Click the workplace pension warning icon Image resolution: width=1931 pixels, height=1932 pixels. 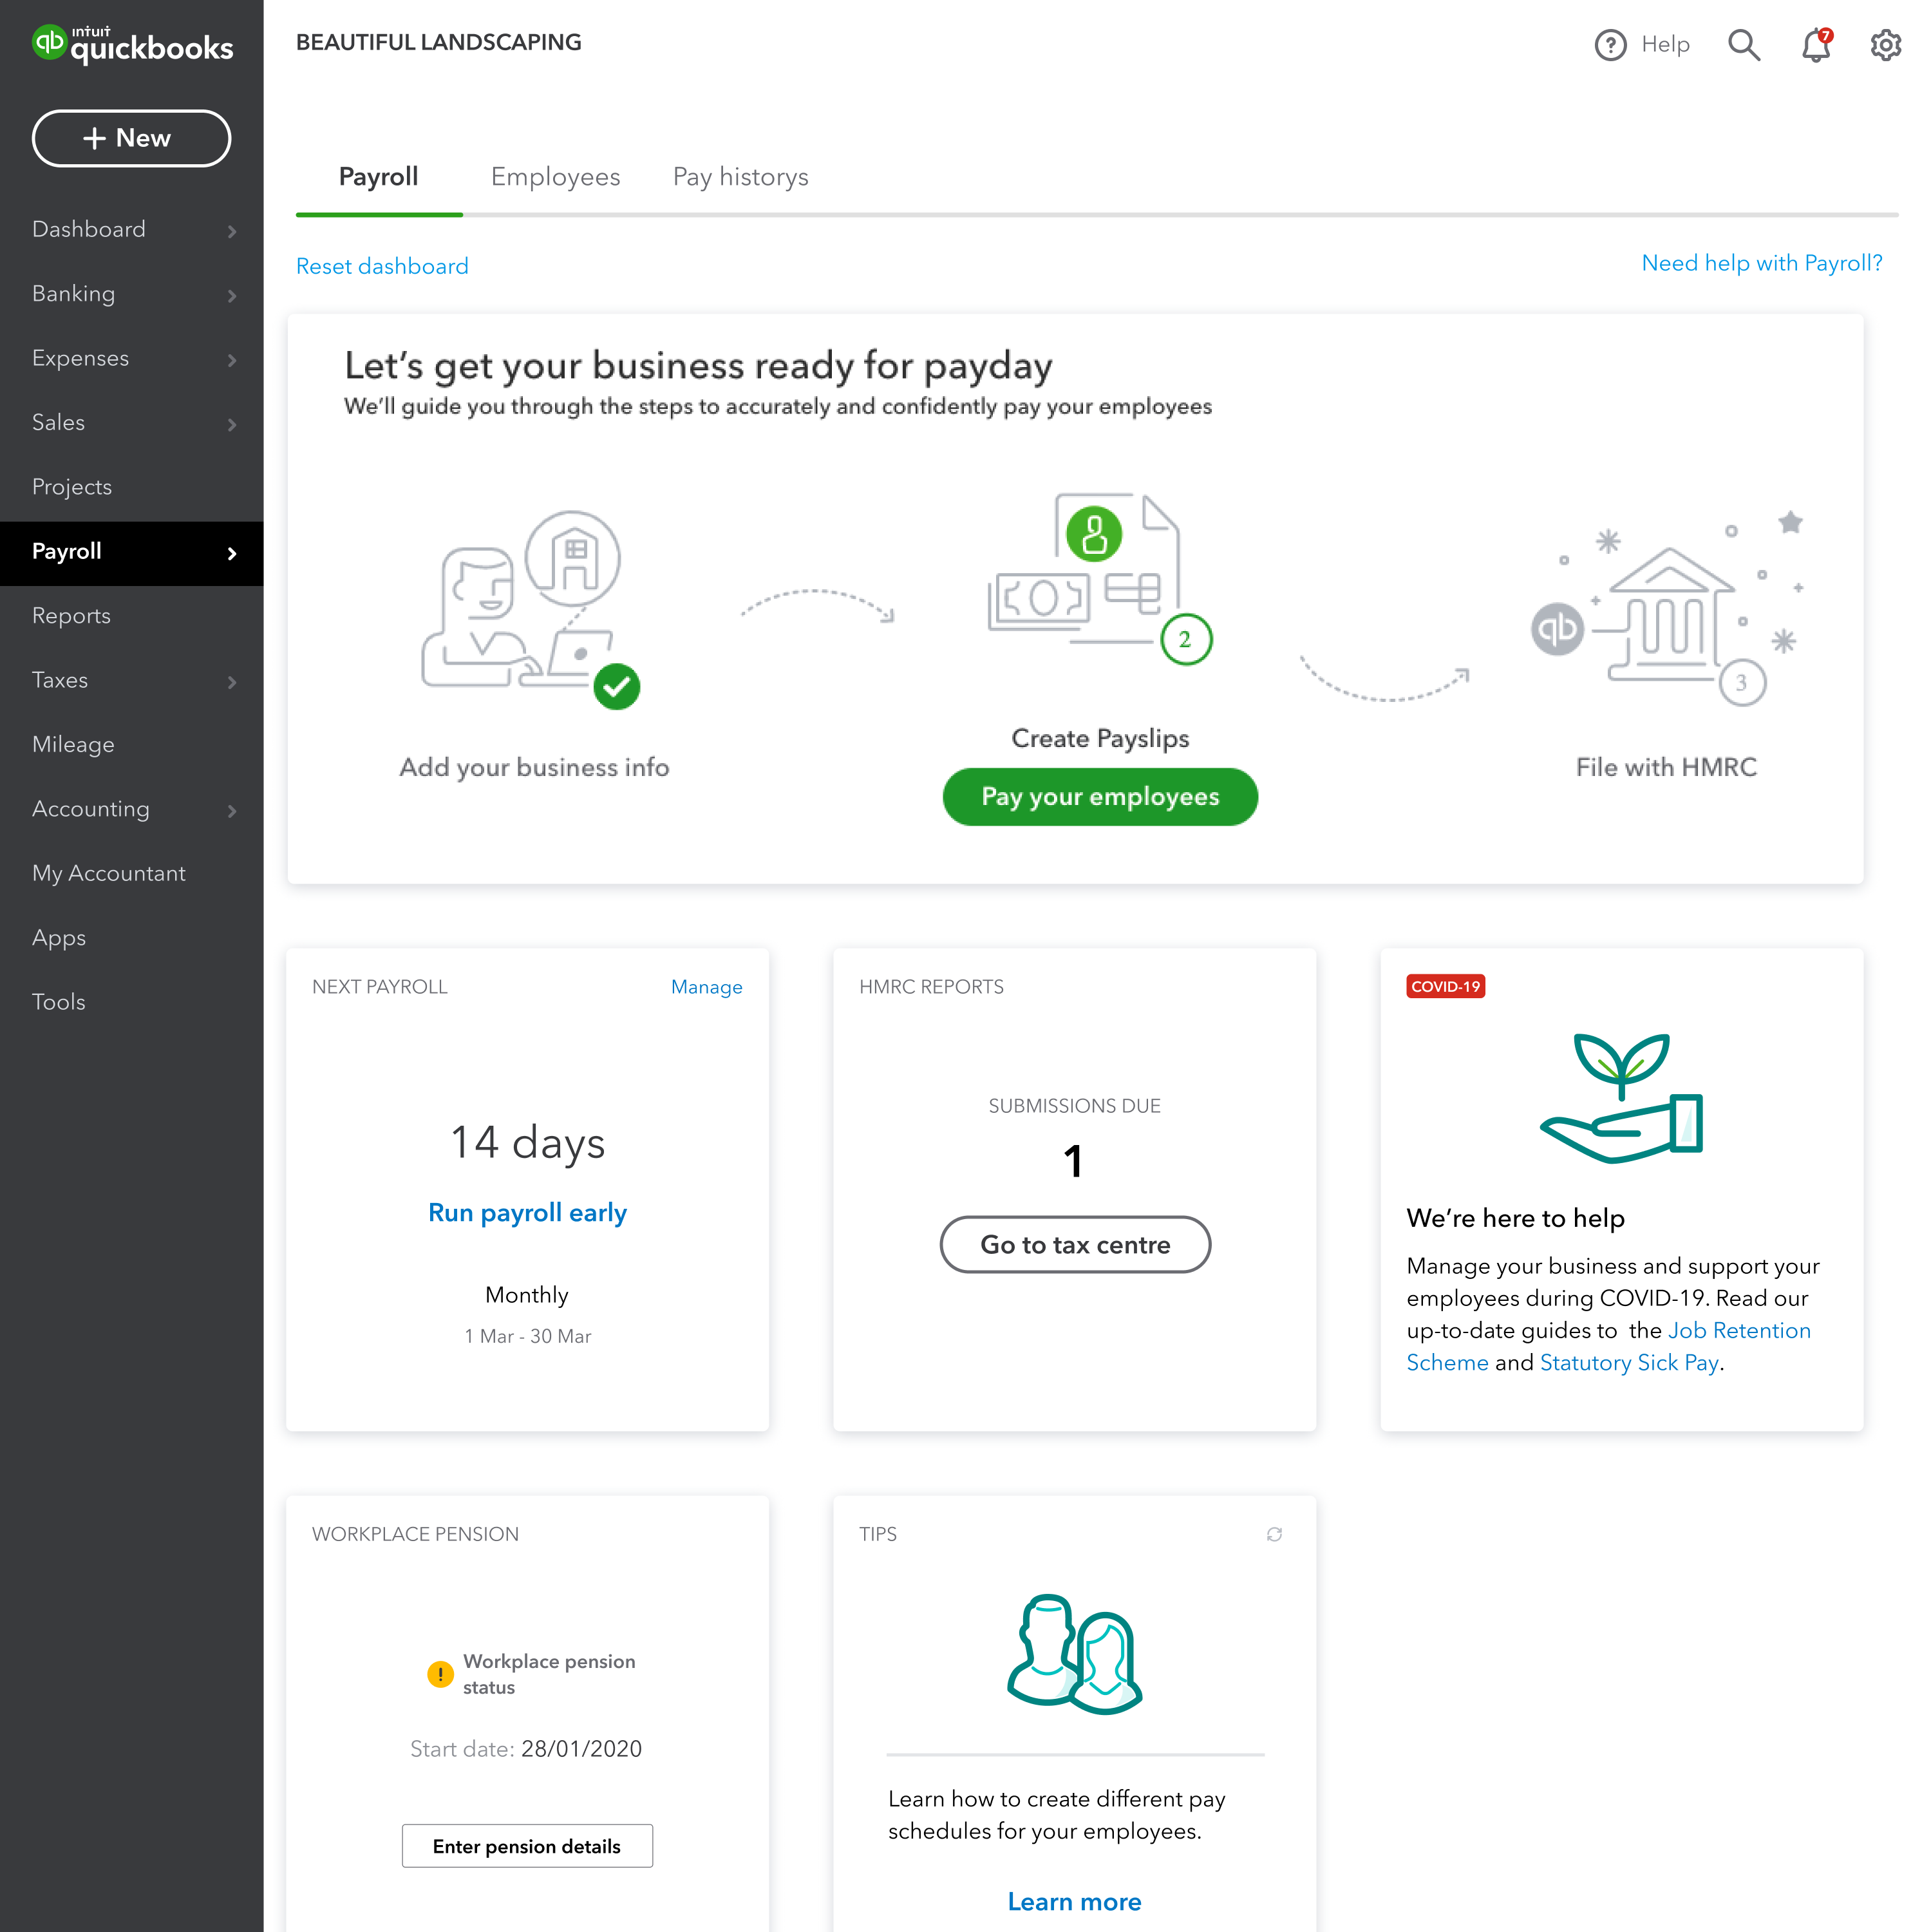[440, 1674]
